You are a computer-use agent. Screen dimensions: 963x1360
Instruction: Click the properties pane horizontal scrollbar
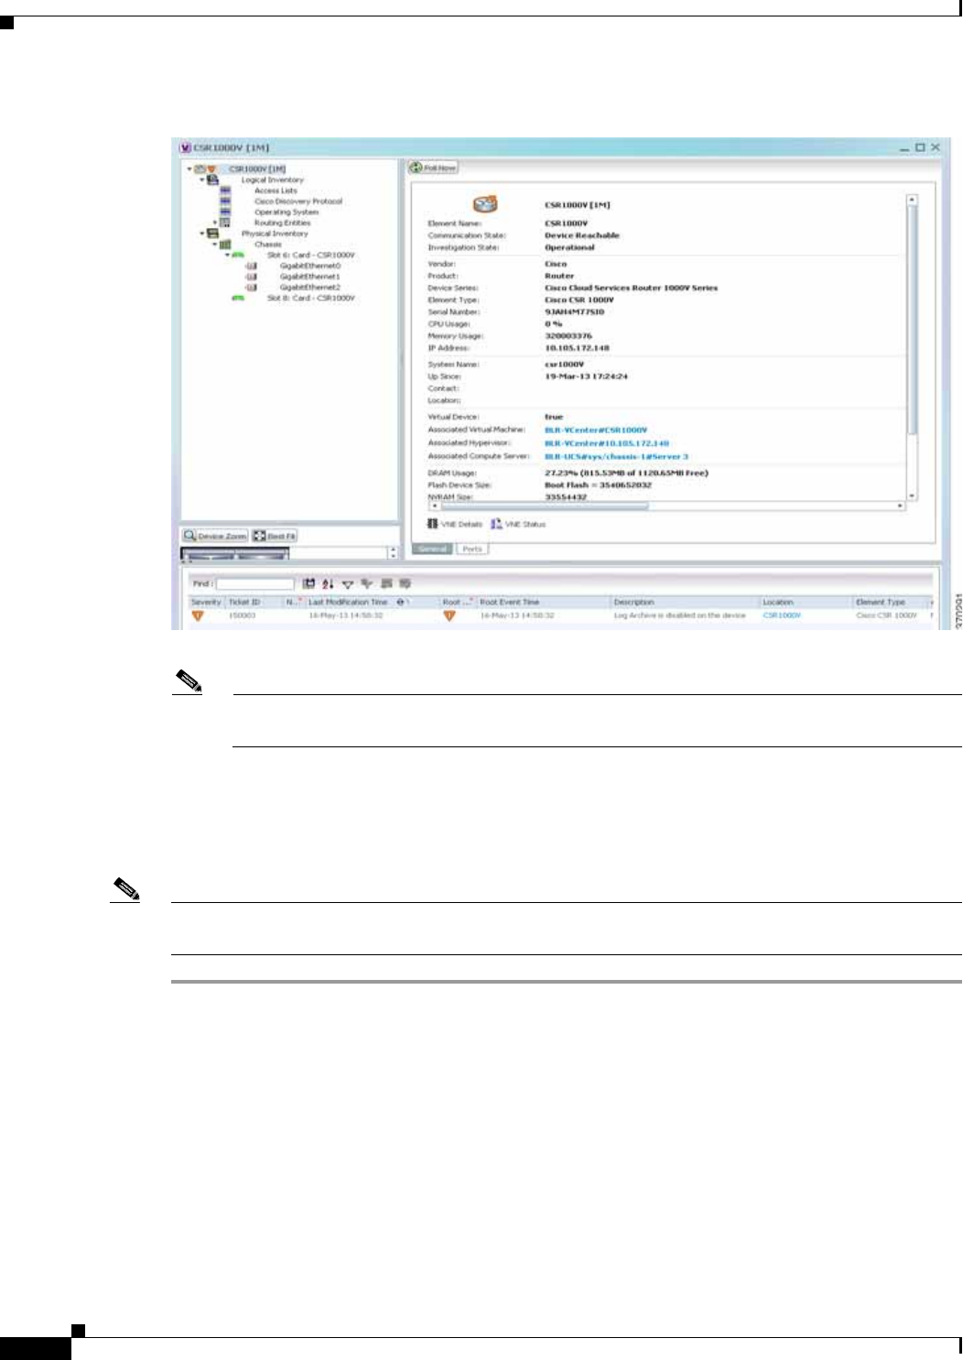coord(667,506)
